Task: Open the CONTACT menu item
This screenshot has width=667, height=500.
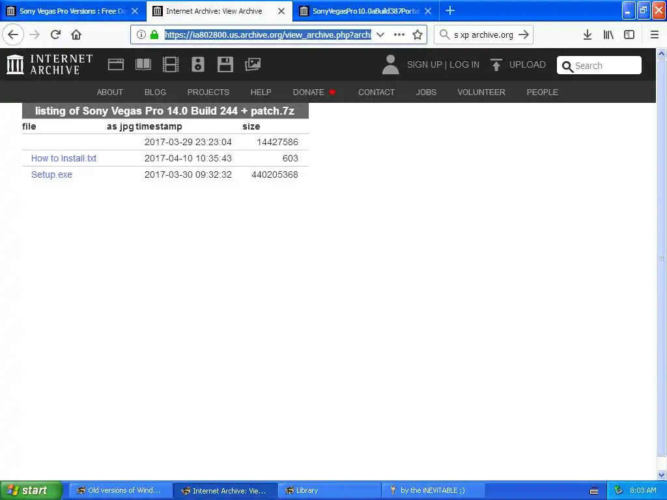Action: (x=376, y=92)
